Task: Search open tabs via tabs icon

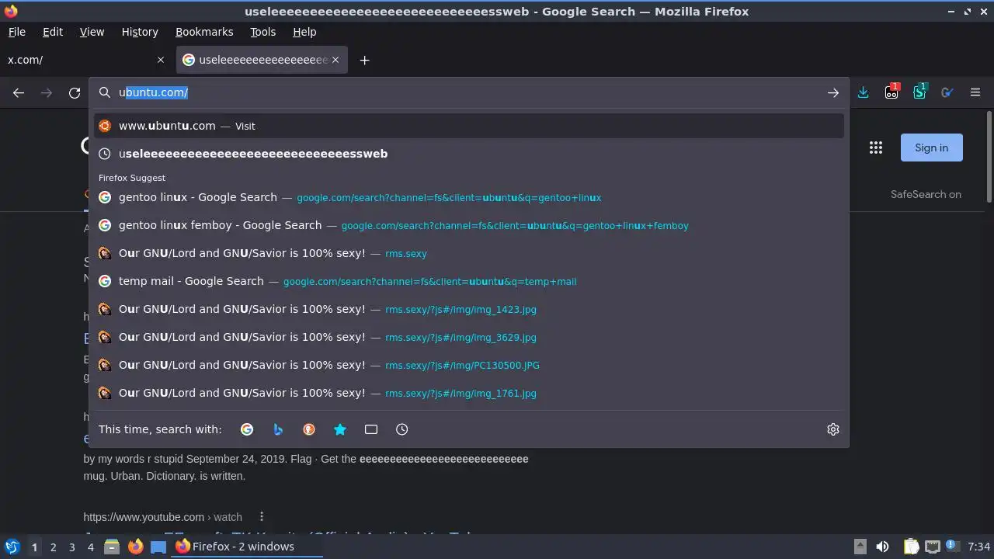Action: click(x=371, y=429)
